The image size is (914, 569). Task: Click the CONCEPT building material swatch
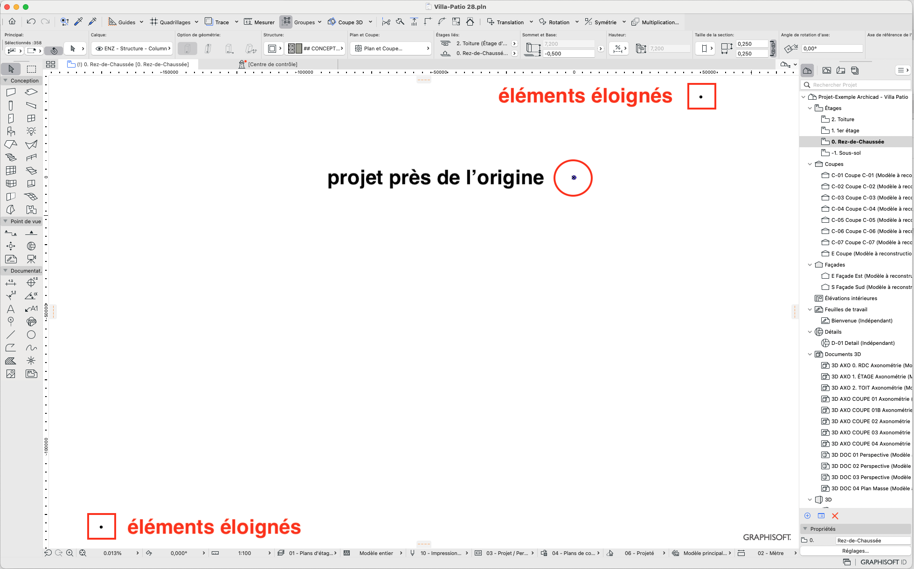pyautogui.click(x=295, y=48)
